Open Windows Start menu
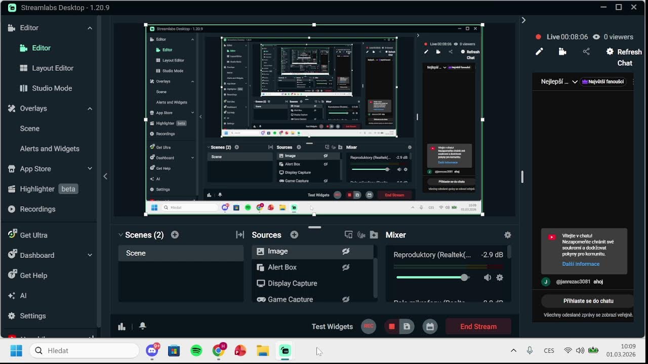The height and width of the screenshot is (364, 648). (16, 350)
